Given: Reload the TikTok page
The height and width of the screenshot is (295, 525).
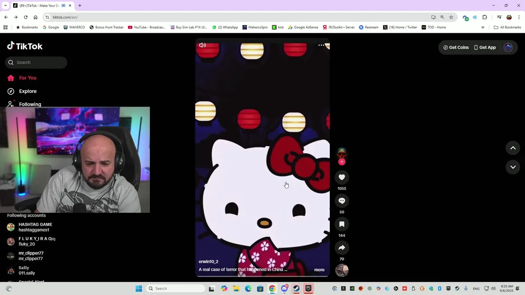Looking at the screenshot, I should coord(25,17).
